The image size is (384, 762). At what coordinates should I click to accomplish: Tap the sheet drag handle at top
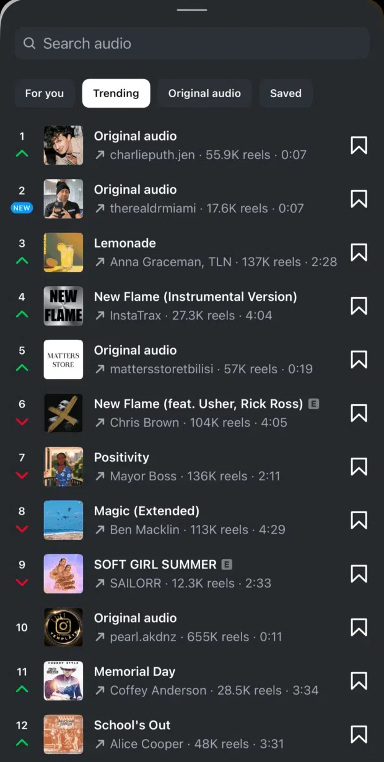point(192,10)
